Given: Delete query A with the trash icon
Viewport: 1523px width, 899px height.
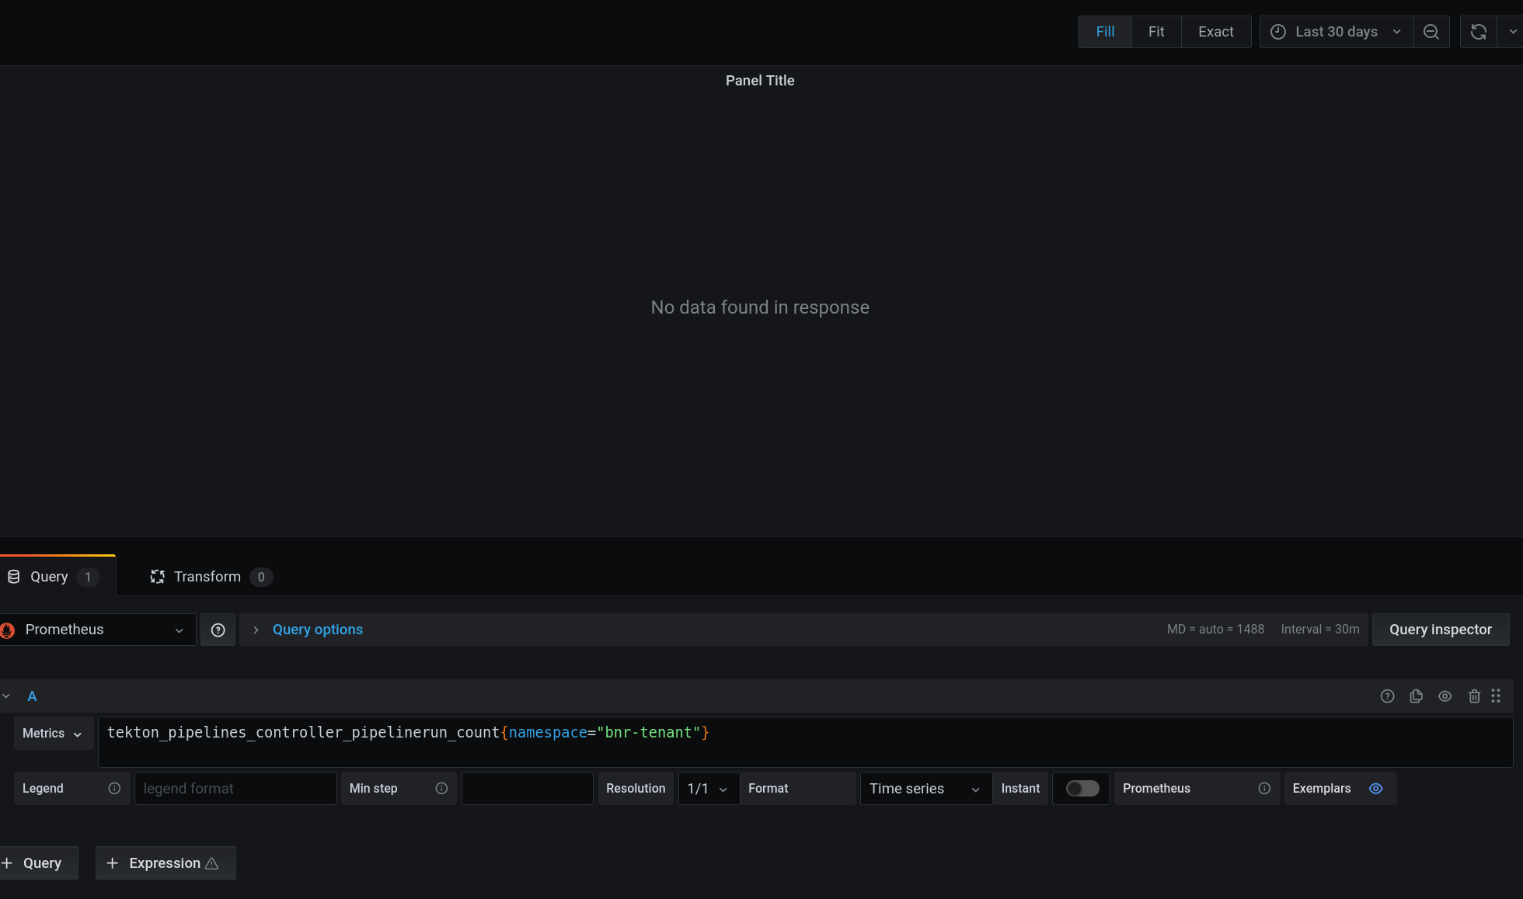Looking at the screenshot, I should coord(1474,696).
